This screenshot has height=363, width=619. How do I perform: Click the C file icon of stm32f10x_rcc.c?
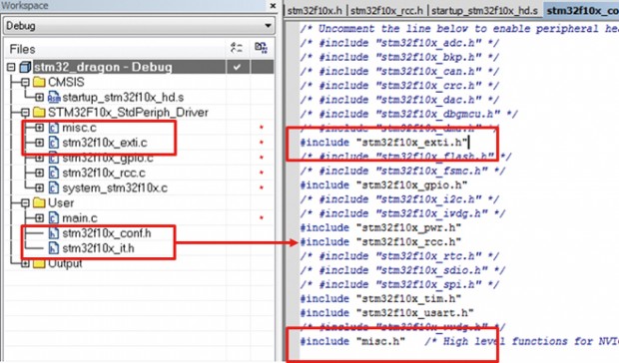(x=53, y=174)
